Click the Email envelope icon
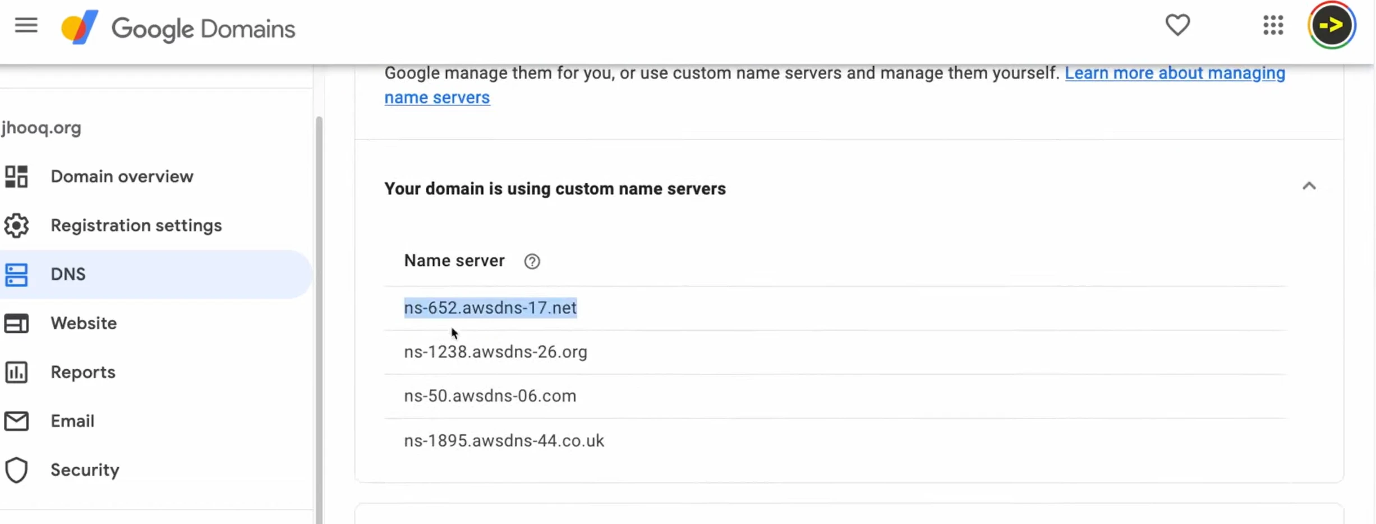The width and height of the screenshot is (1376, 524). (16, 421)
